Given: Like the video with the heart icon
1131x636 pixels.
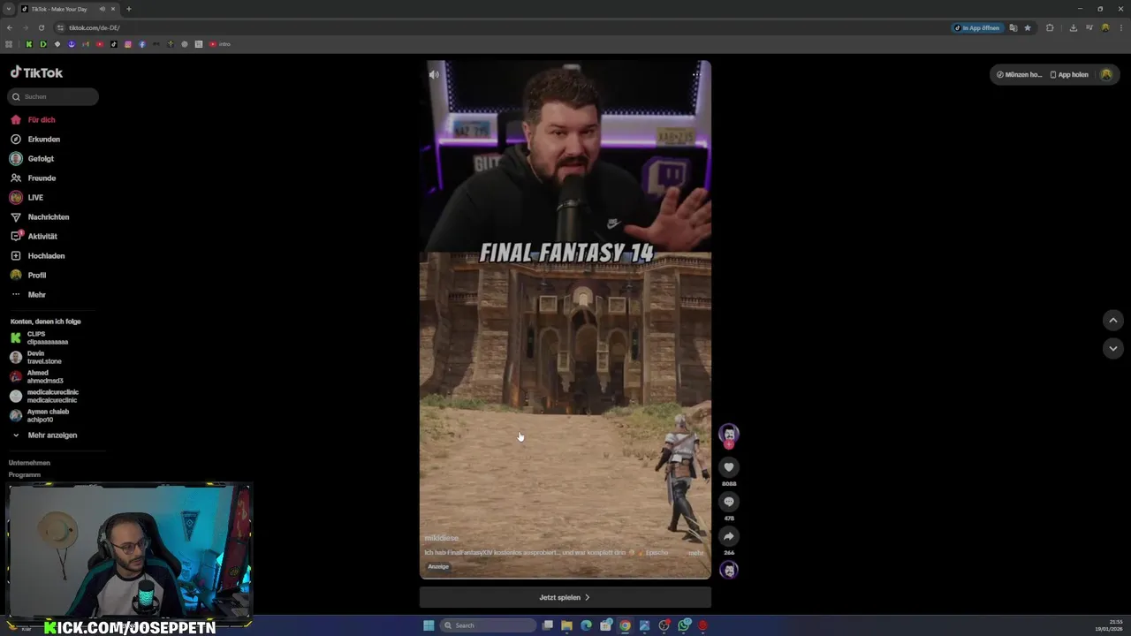Looking at the screenshot, I should point(729,466).
